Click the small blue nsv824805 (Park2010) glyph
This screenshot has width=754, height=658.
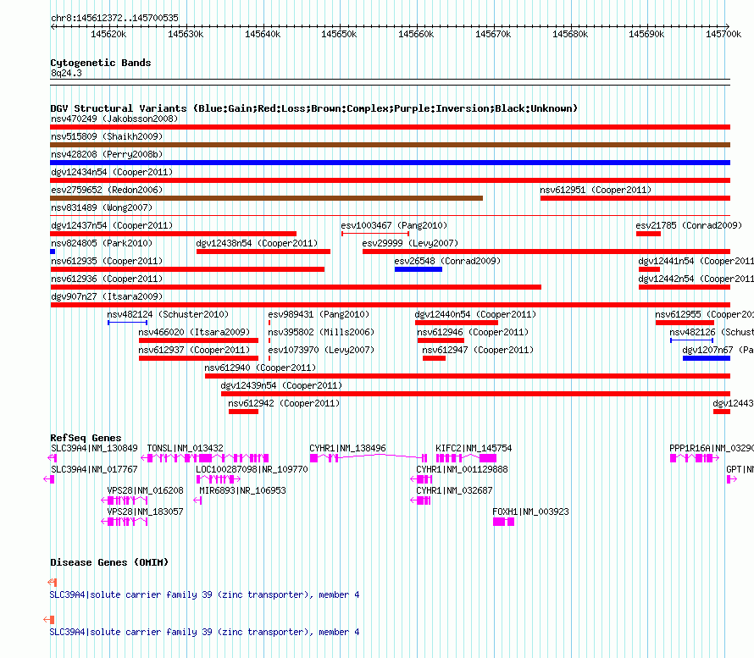tap(53, 252)
